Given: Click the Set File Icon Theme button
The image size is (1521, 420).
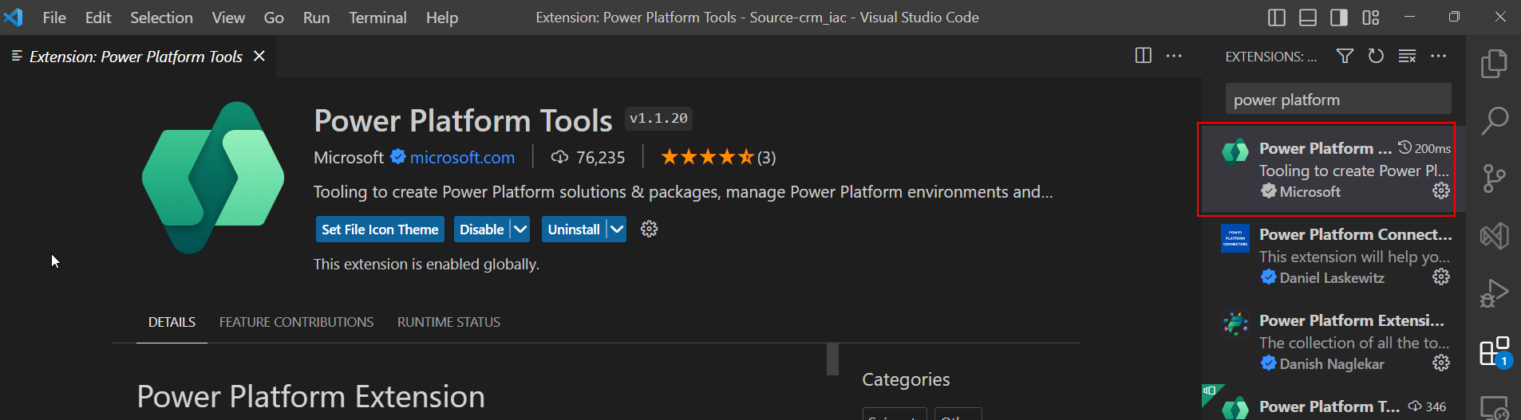Looking at the screenshot, I should [x=380, y=230].
